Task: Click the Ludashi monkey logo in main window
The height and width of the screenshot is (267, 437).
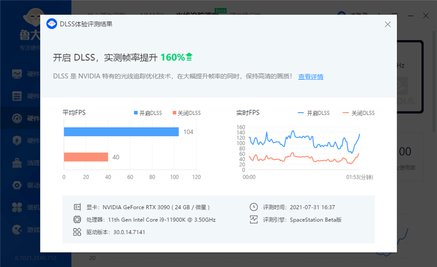Action: 32,18
